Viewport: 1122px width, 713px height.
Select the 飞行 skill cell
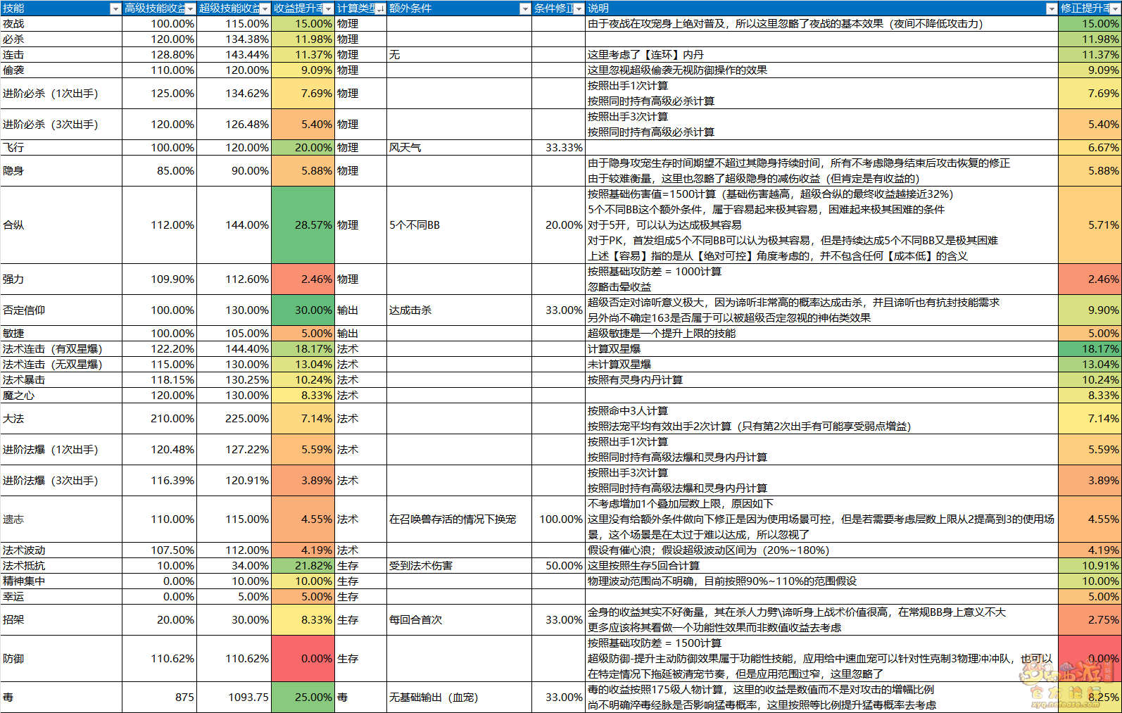click(x=61, y=148)
